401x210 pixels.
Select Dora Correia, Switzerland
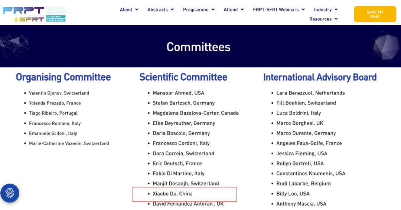pyautogui.click(x=183, y=154)
